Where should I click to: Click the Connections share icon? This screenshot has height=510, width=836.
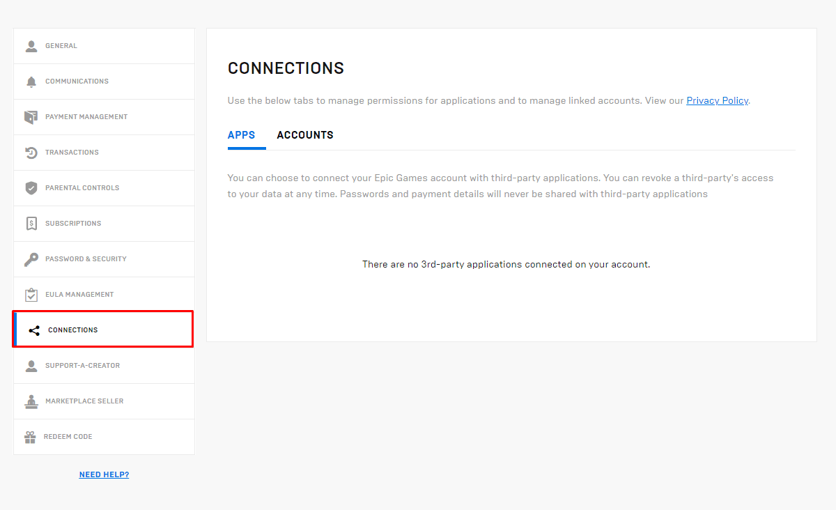point(34,330)
